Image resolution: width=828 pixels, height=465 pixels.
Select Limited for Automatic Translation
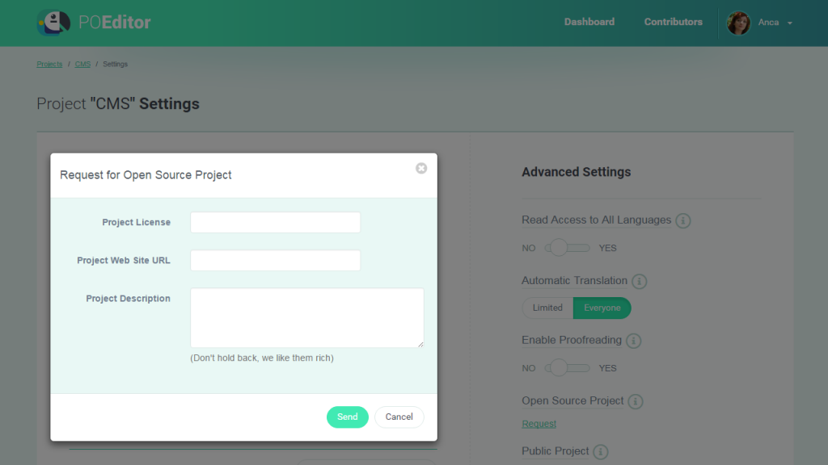(547, 308)
